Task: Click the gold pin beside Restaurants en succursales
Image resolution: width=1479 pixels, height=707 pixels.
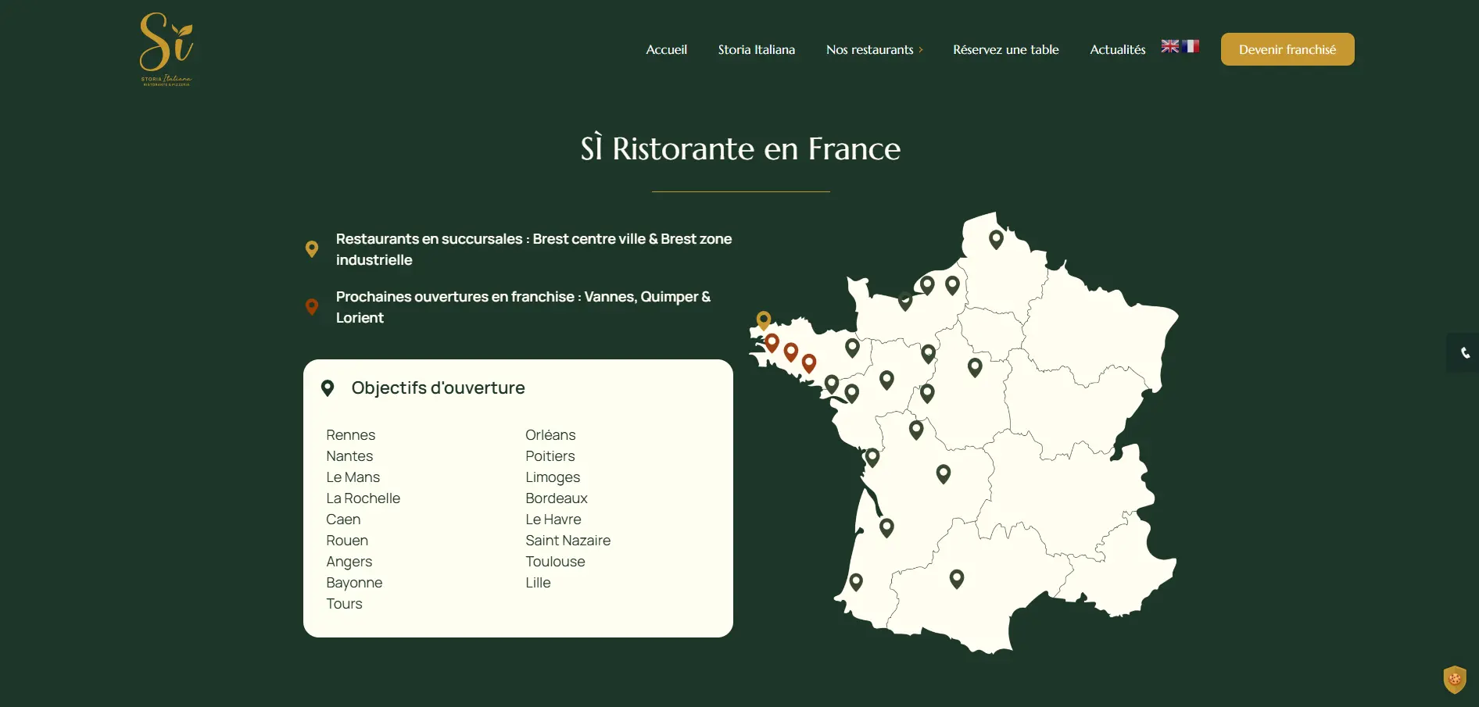Action: [312, 249]
